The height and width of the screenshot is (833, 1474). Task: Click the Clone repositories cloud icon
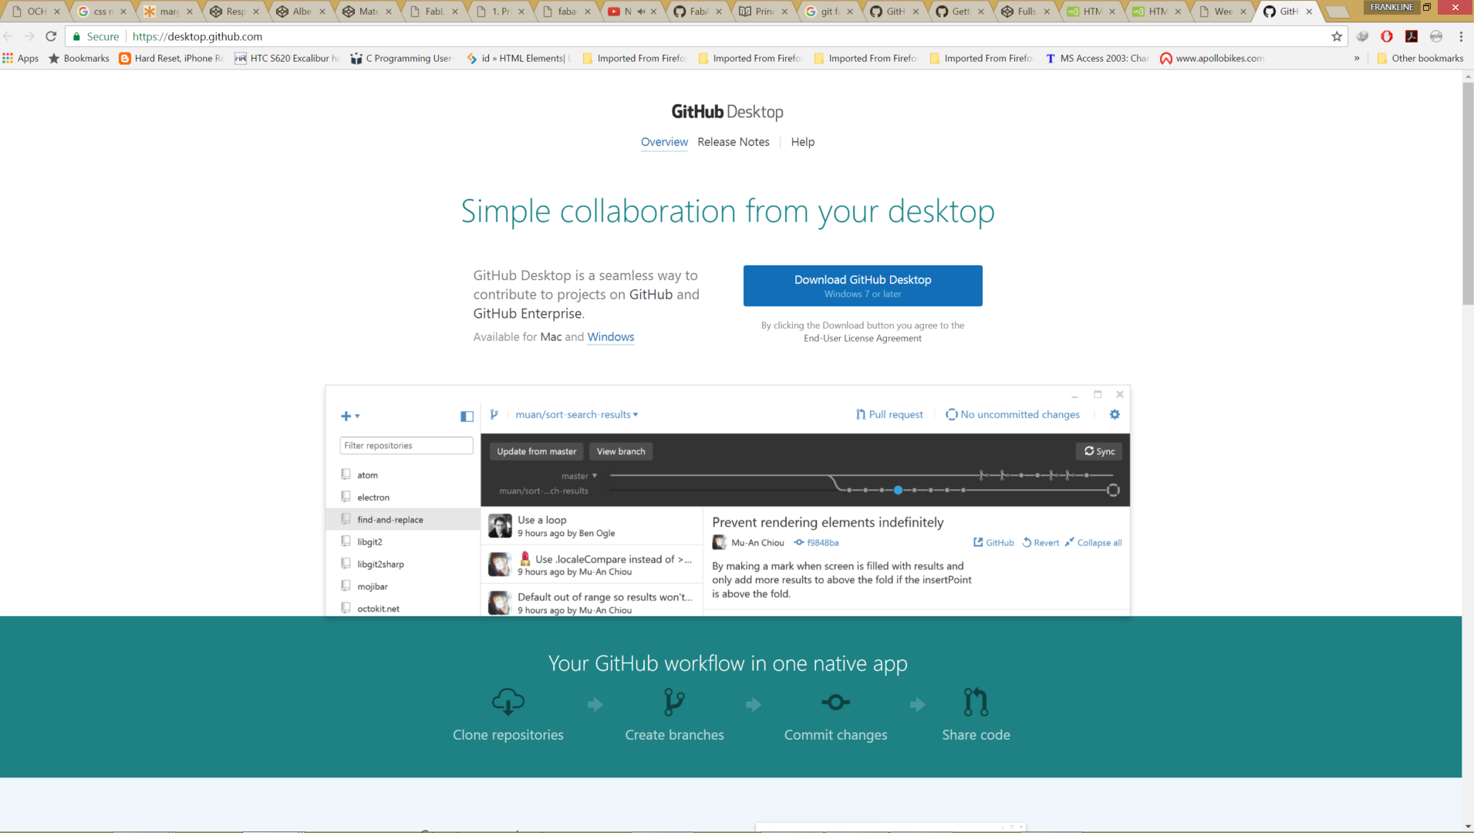(x=508, y=702)
